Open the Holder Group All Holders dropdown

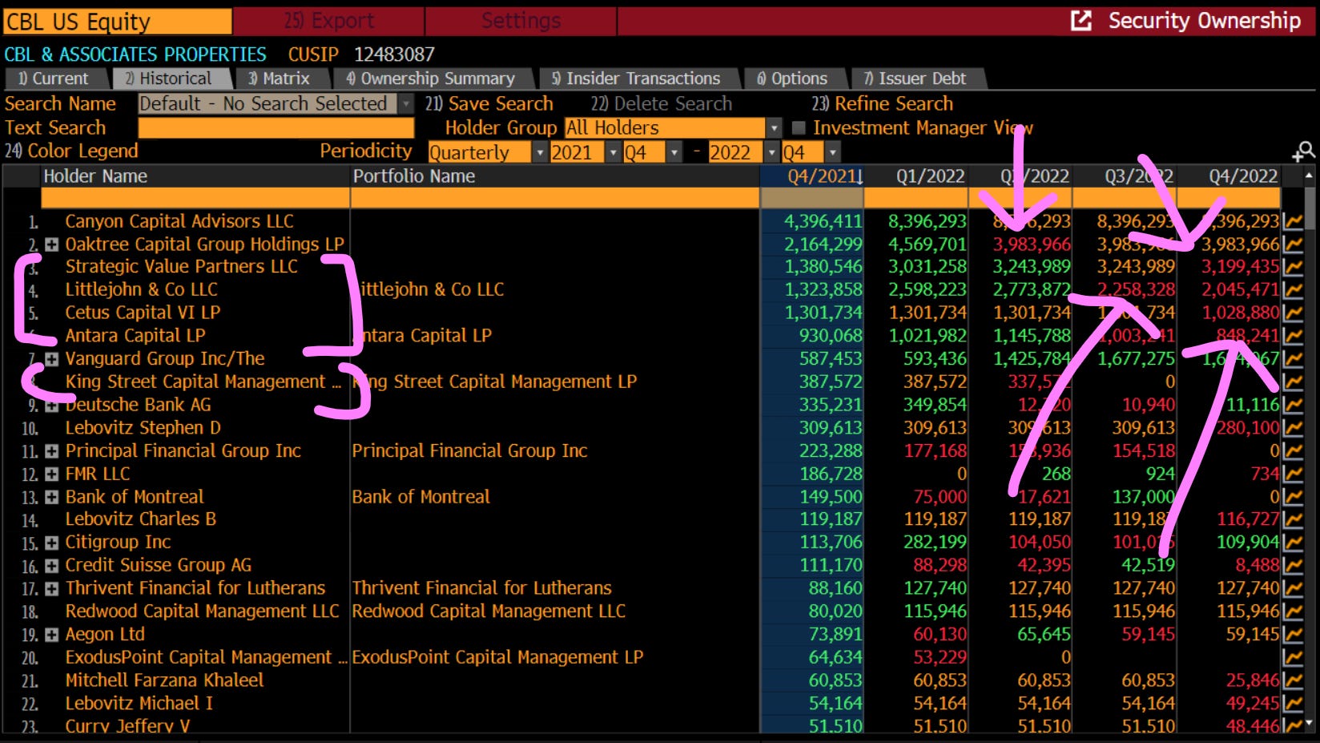774,127
